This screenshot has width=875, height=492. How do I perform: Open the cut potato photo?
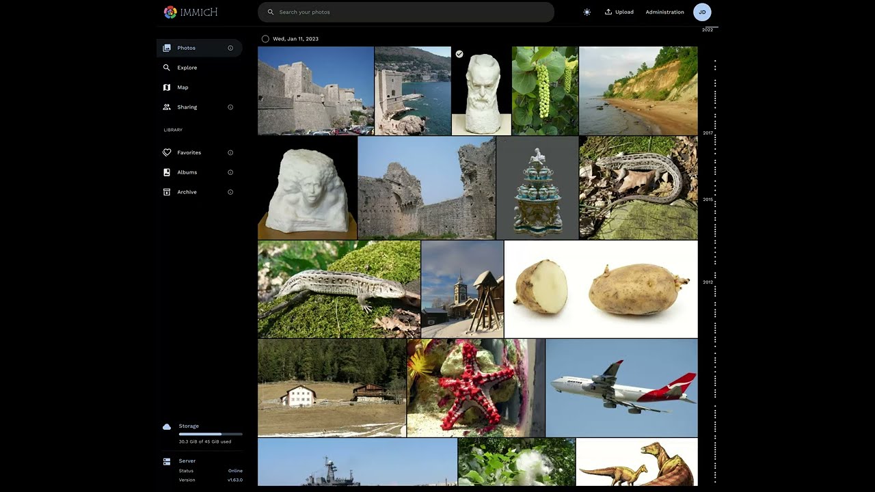click(x=601, y=289)
